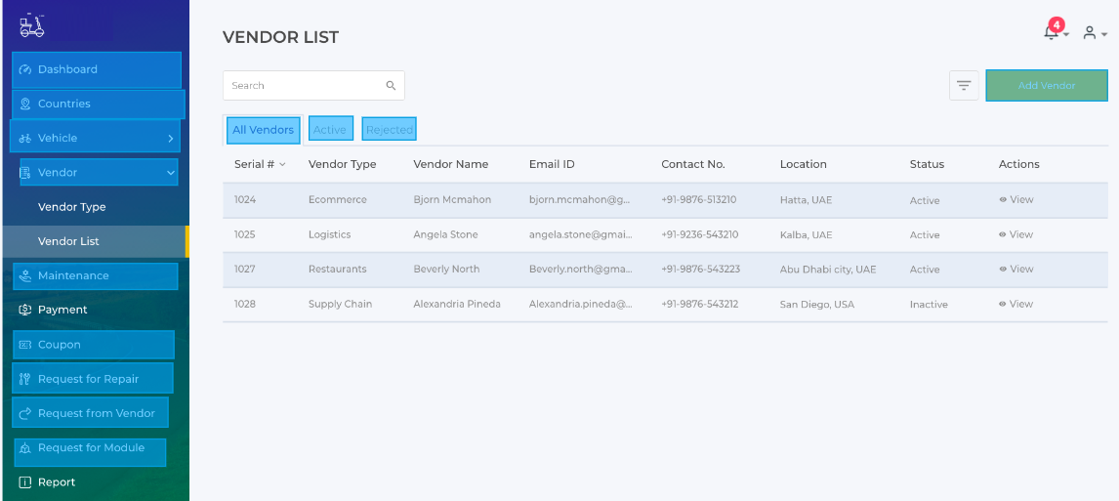Open Vendor List in sidebar
The image size is (1119, 501).
94,241
